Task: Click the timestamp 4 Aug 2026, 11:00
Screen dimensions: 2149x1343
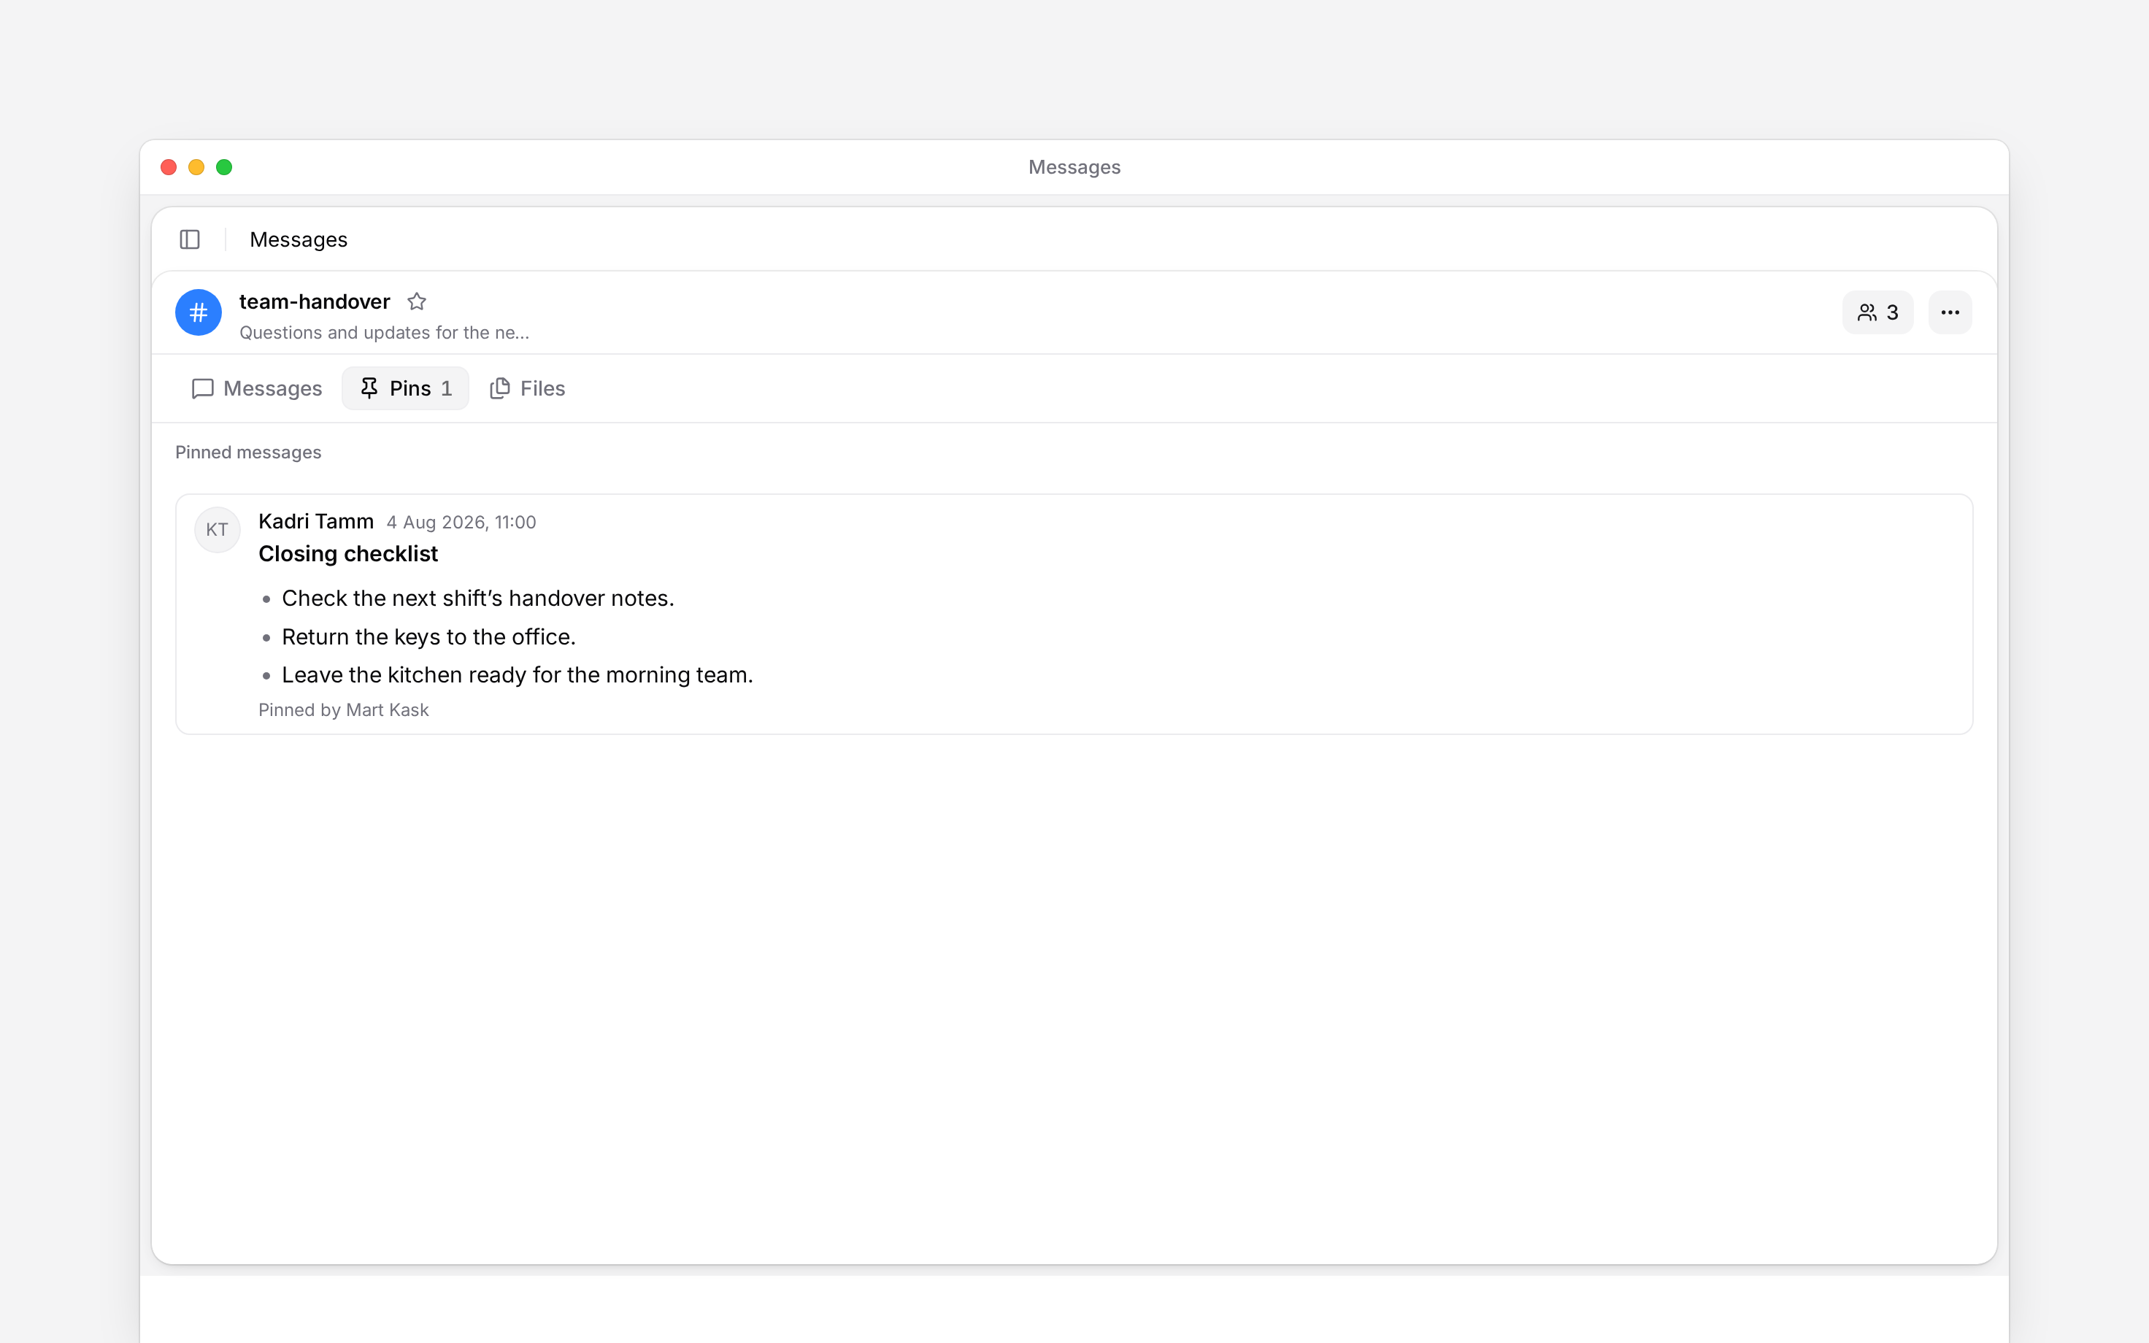Action: 461,523
